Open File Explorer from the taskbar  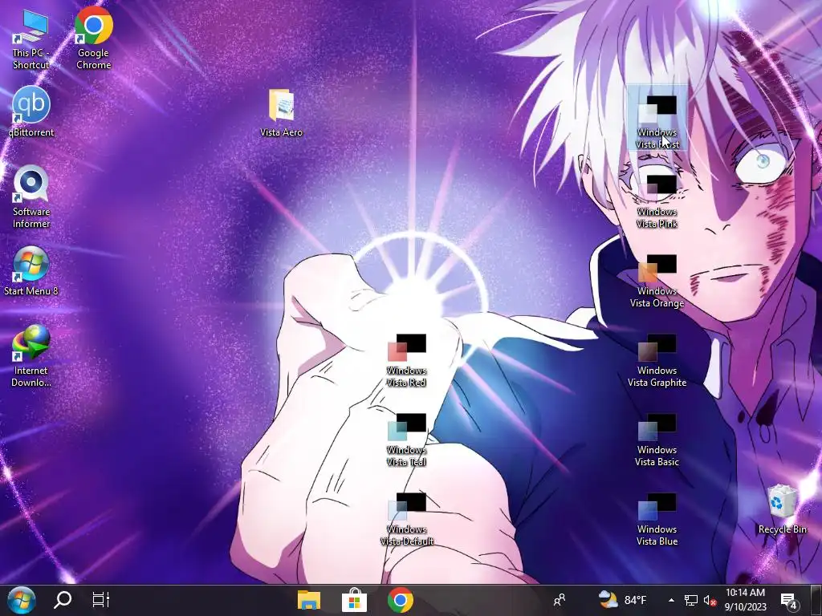[309, 600]
